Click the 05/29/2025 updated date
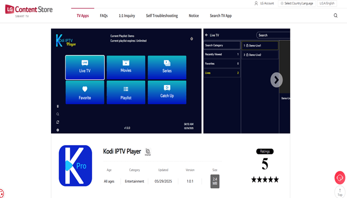 tap(163, 181)
